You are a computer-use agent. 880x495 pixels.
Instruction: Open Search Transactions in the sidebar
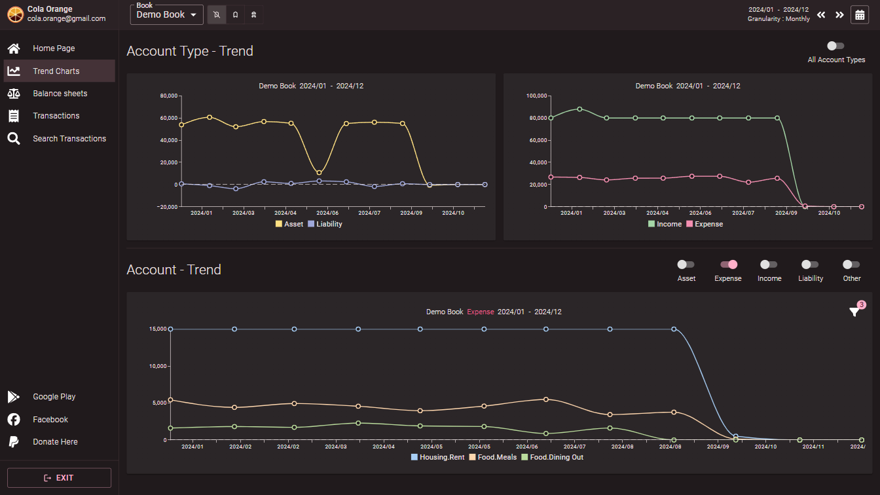pyautogui.click(x=69, y=139)
